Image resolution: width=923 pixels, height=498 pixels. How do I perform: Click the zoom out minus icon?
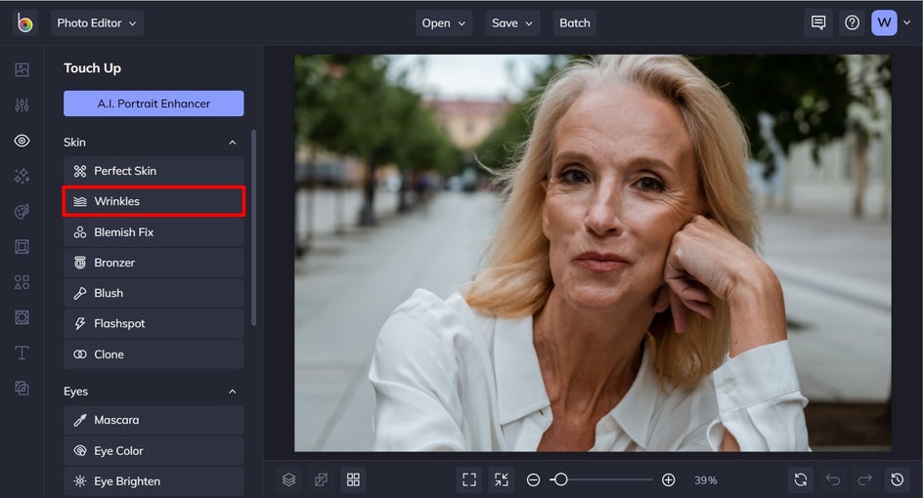tap(533, 480)
